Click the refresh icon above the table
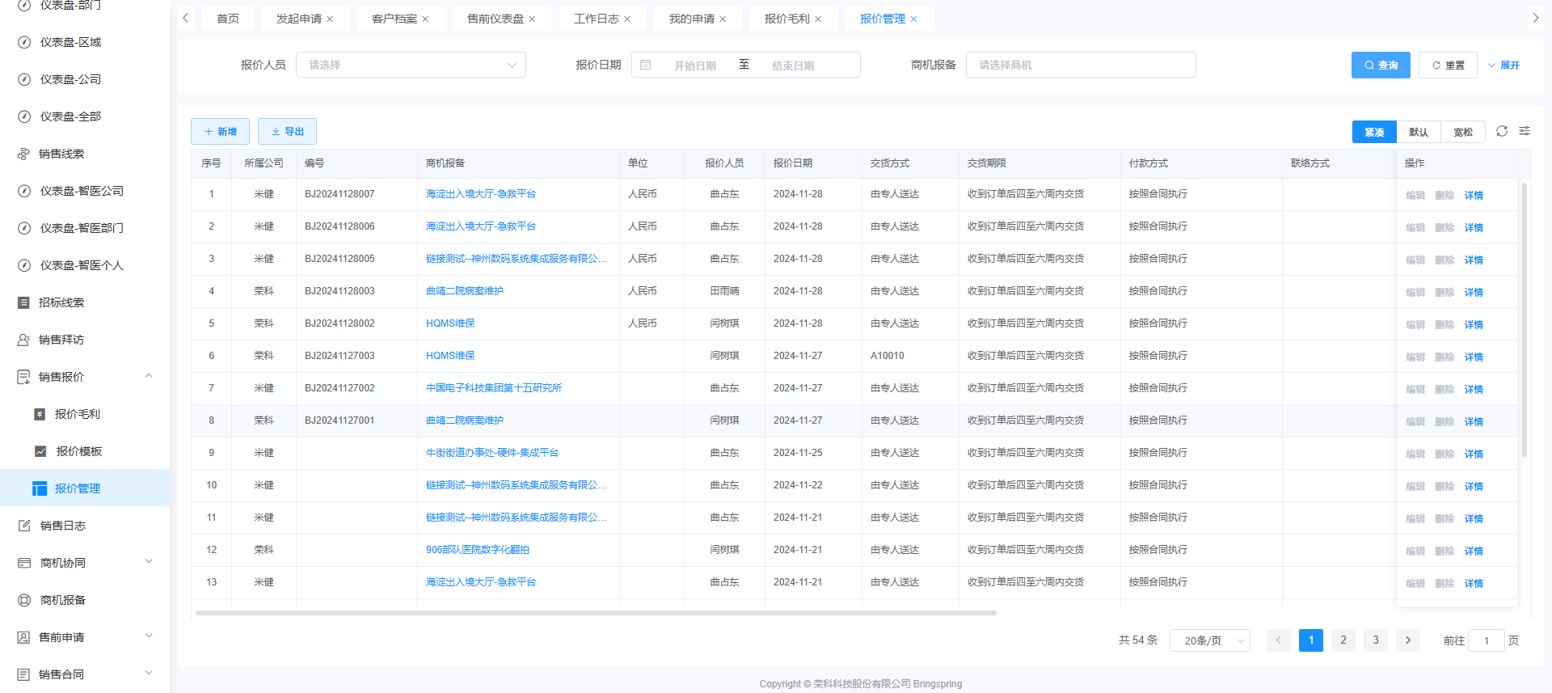 (1502, 131)
